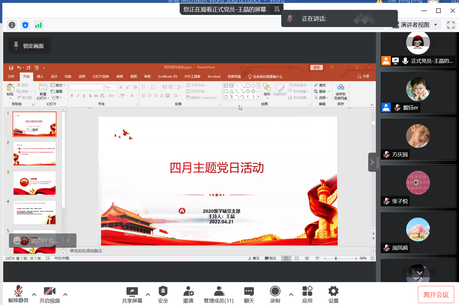
Task: Click 锁定画面 pin button
Action: (x=29, y=46)
